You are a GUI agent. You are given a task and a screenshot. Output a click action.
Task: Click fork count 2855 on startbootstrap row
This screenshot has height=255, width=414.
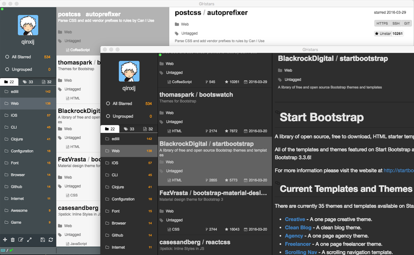(x=211, y=180)
